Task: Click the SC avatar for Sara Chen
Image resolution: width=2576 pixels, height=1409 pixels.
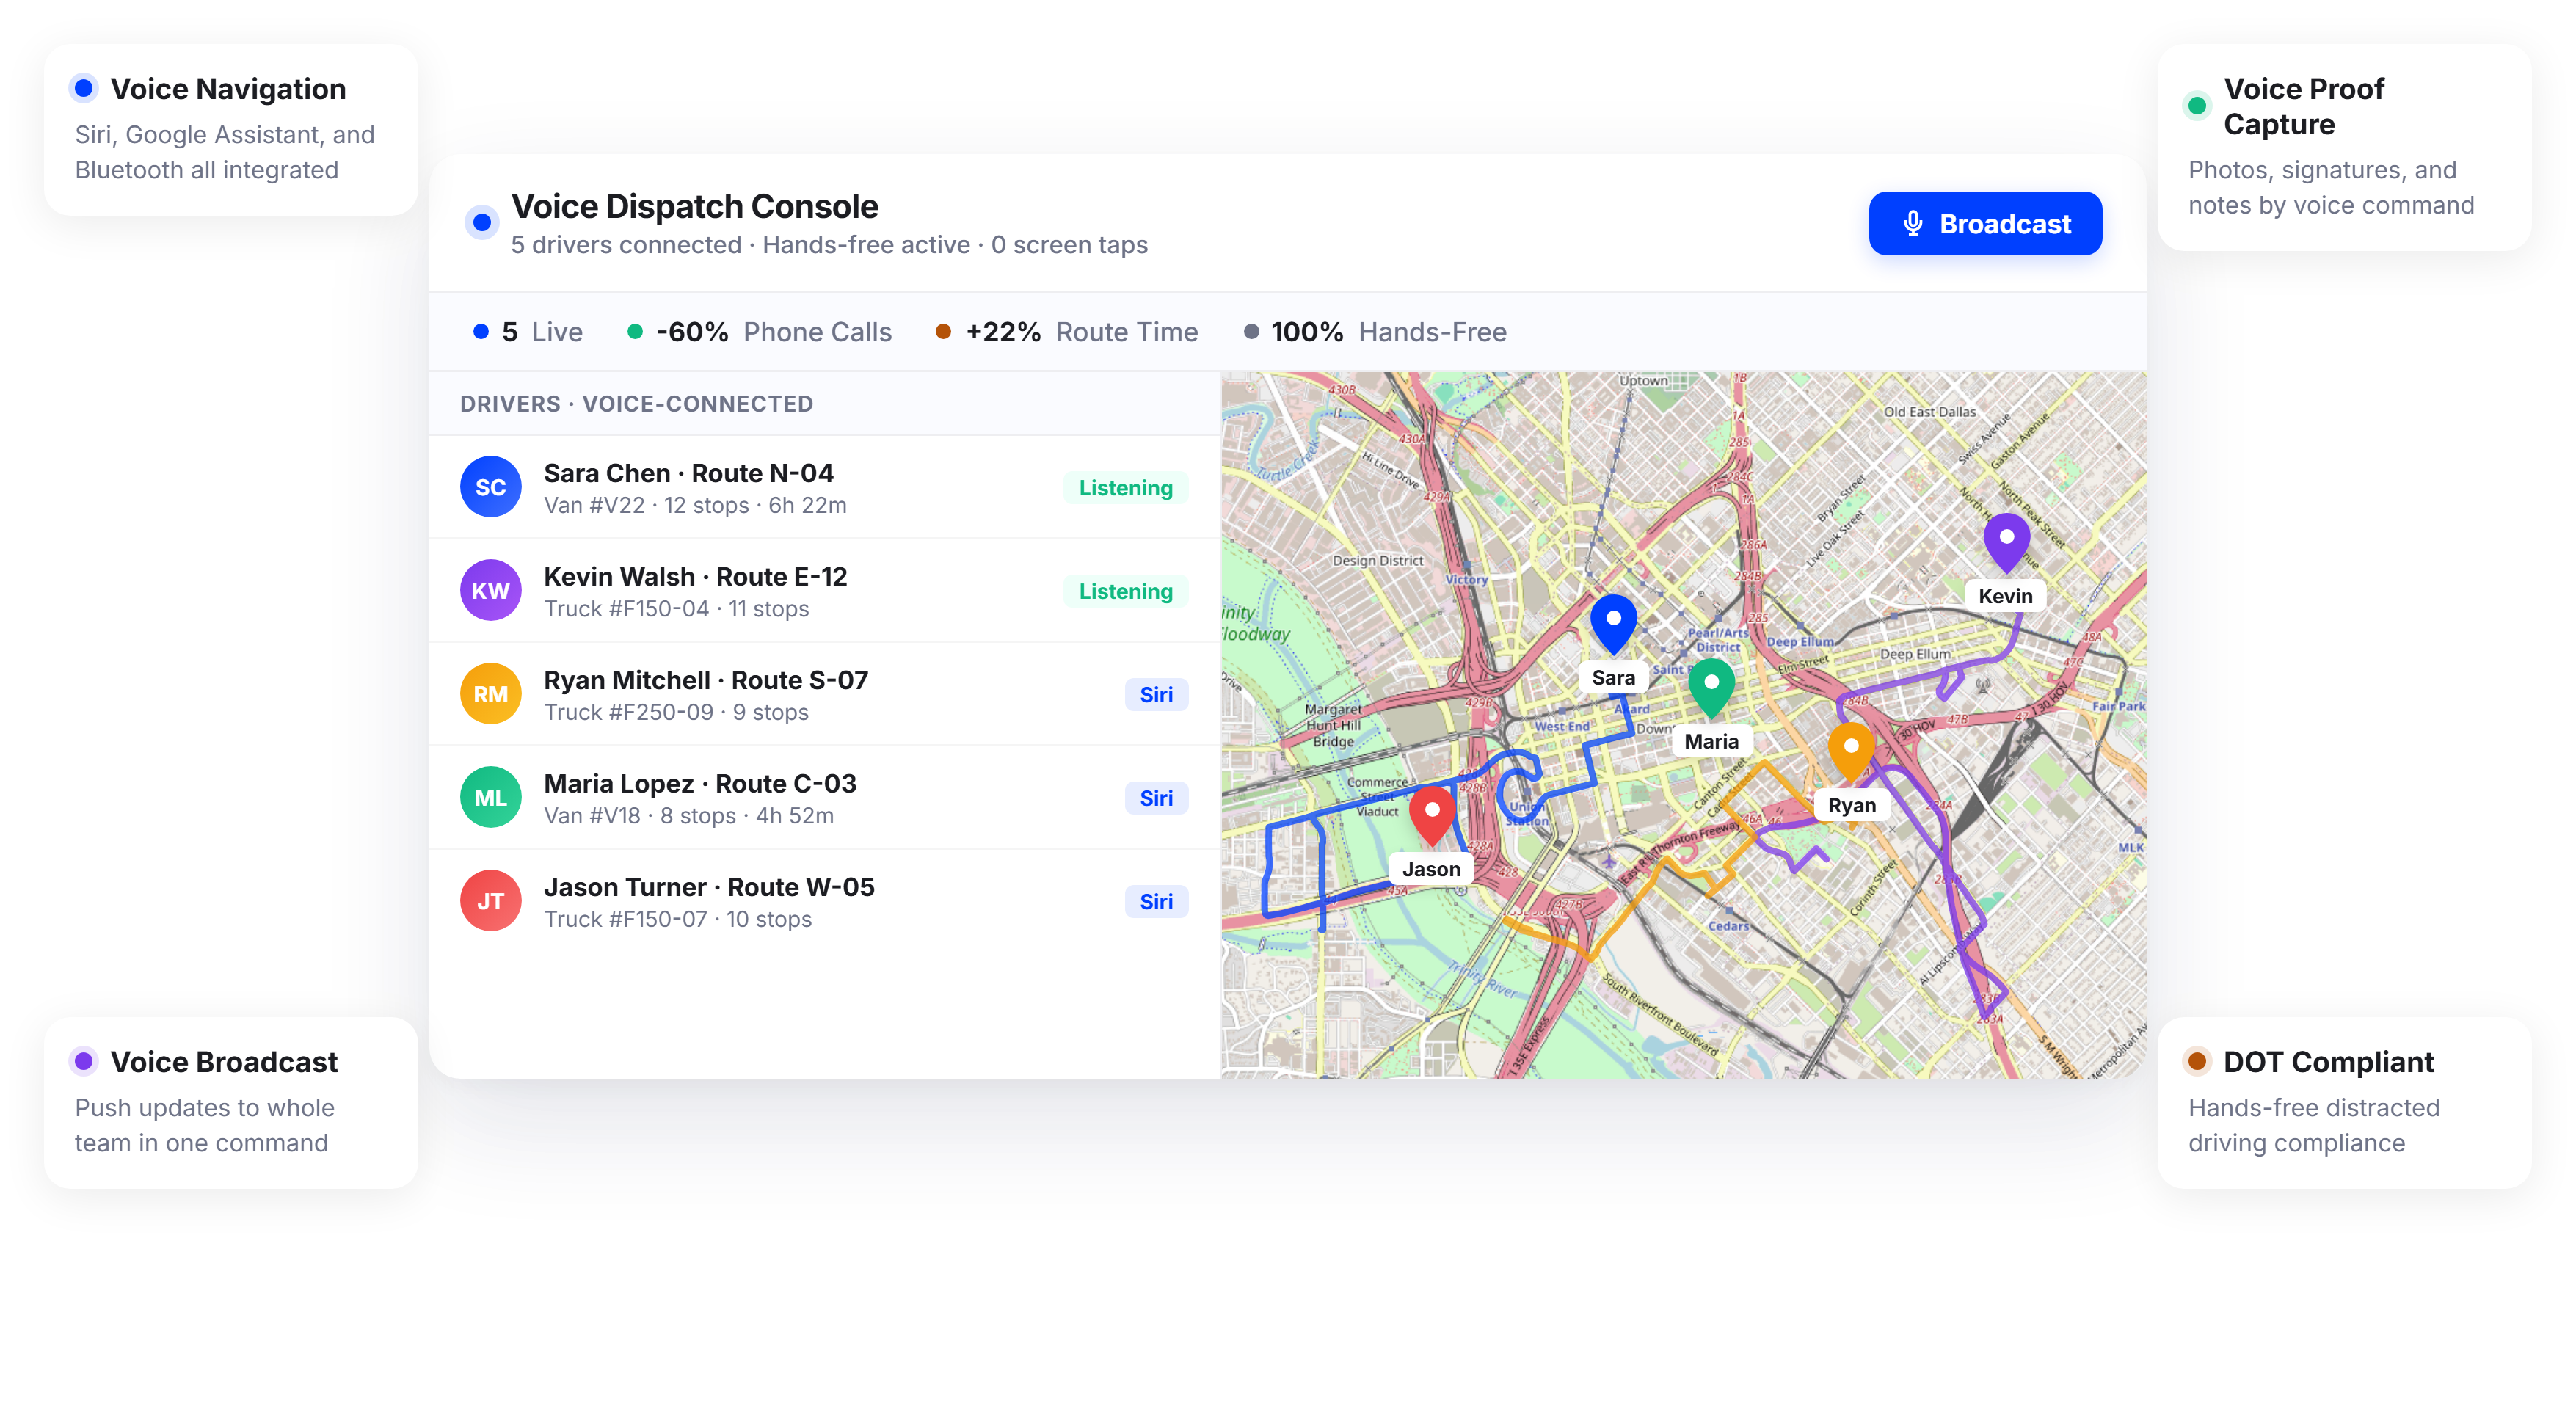Action: tap(490, 487)
